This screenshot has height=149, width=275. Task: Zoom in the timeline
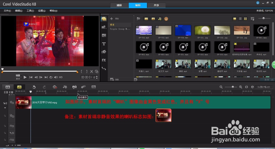tap(241, 87)
